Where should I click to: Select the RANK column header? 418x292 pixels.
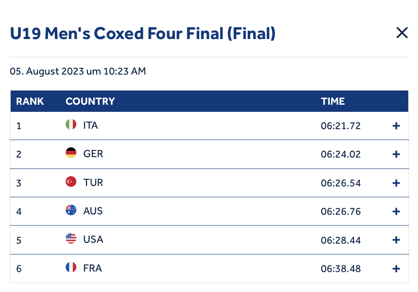tap(30, 101)
